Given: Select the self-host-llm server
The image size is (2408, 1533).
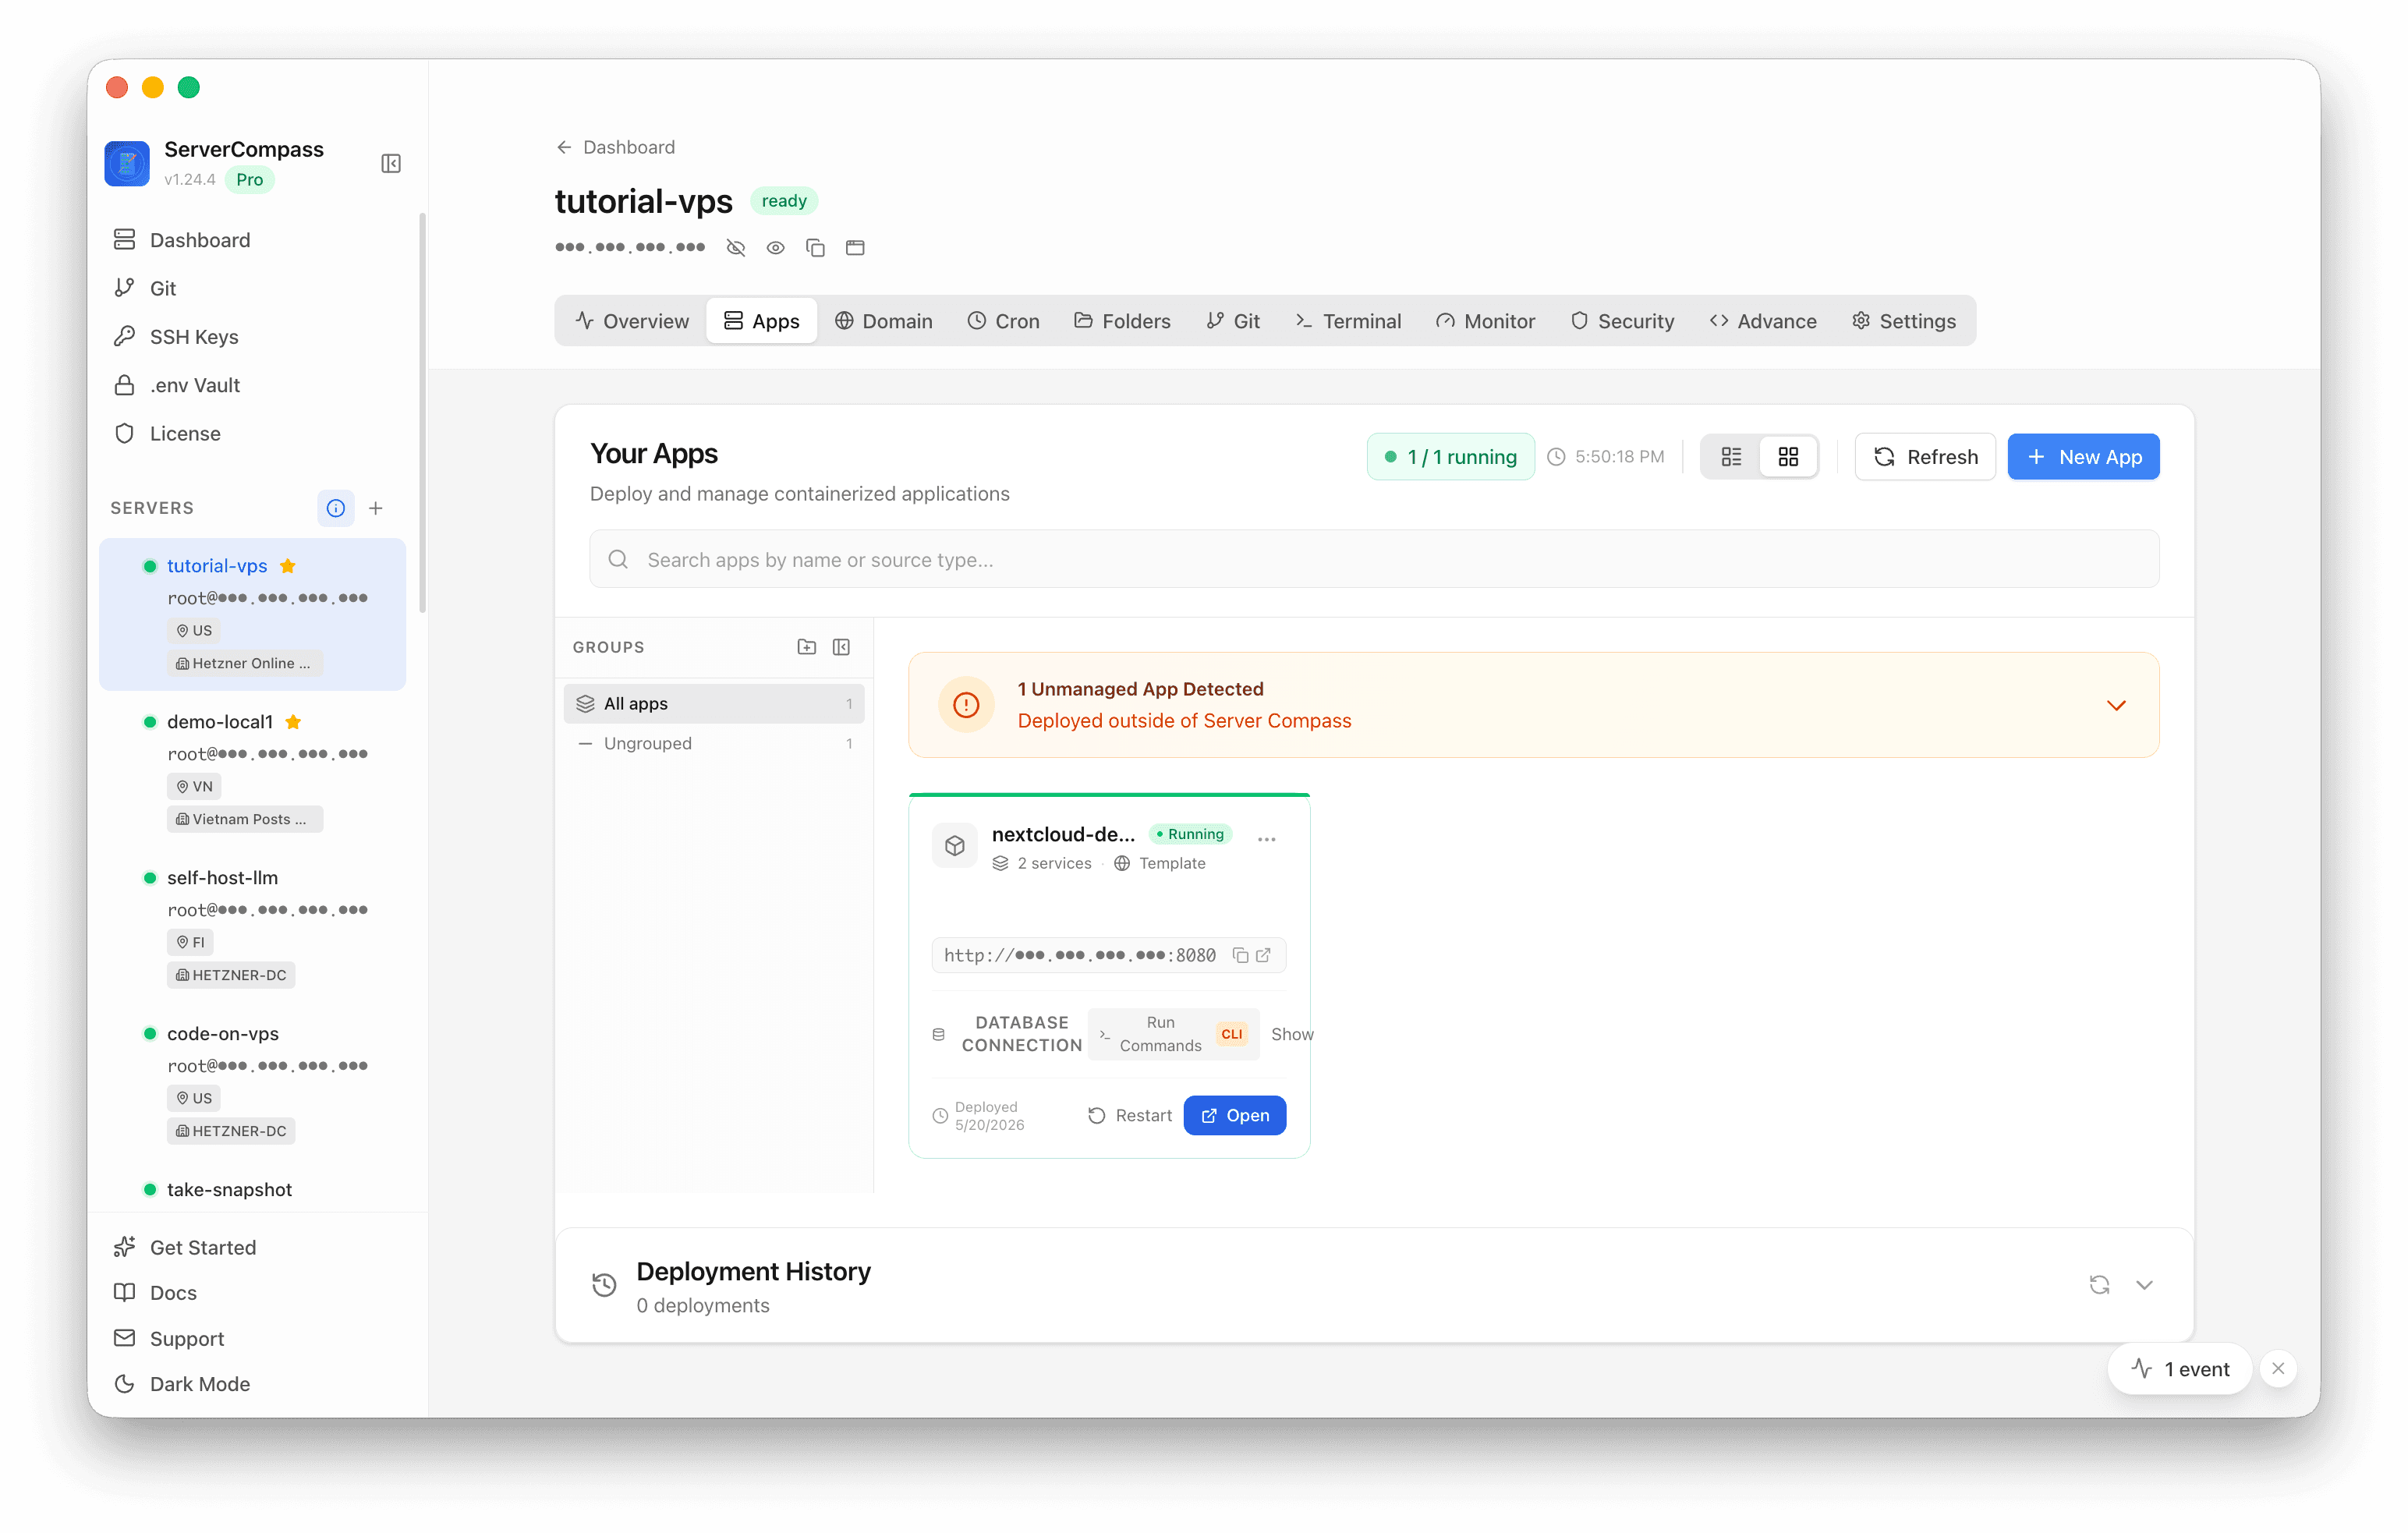Looking at the screenshot, I should tap(253, 925).
